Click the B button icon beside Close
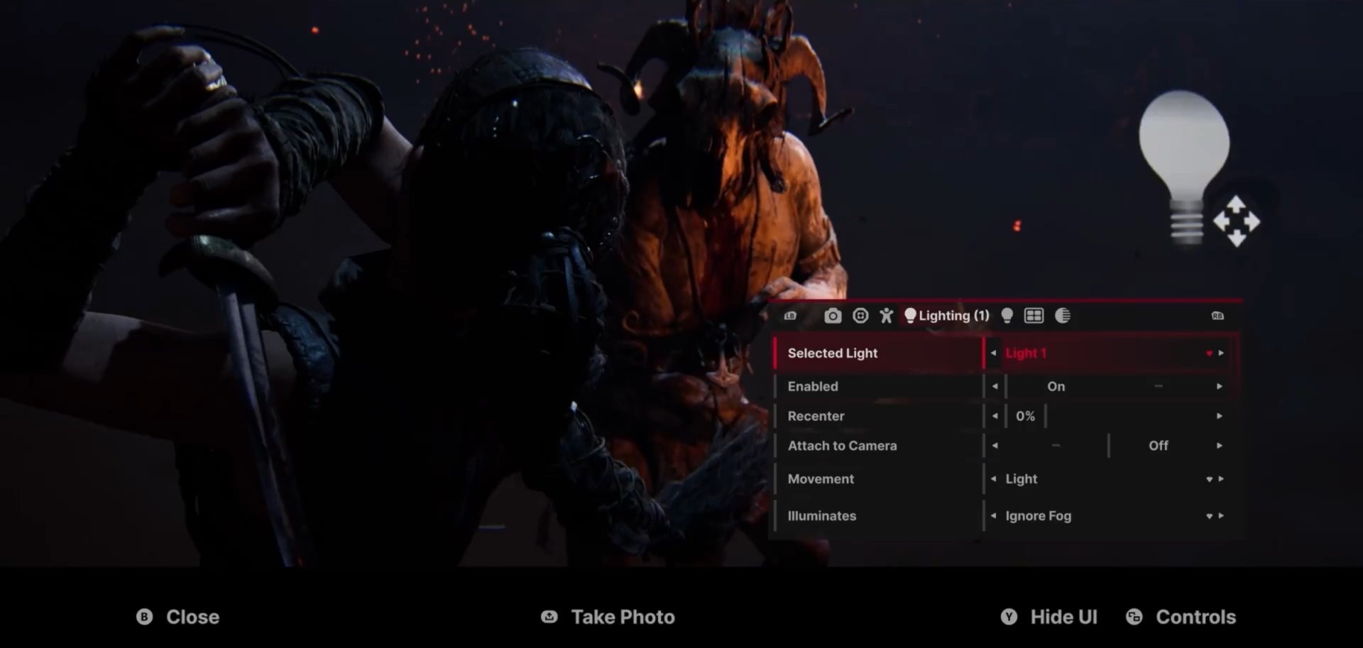 145,617
